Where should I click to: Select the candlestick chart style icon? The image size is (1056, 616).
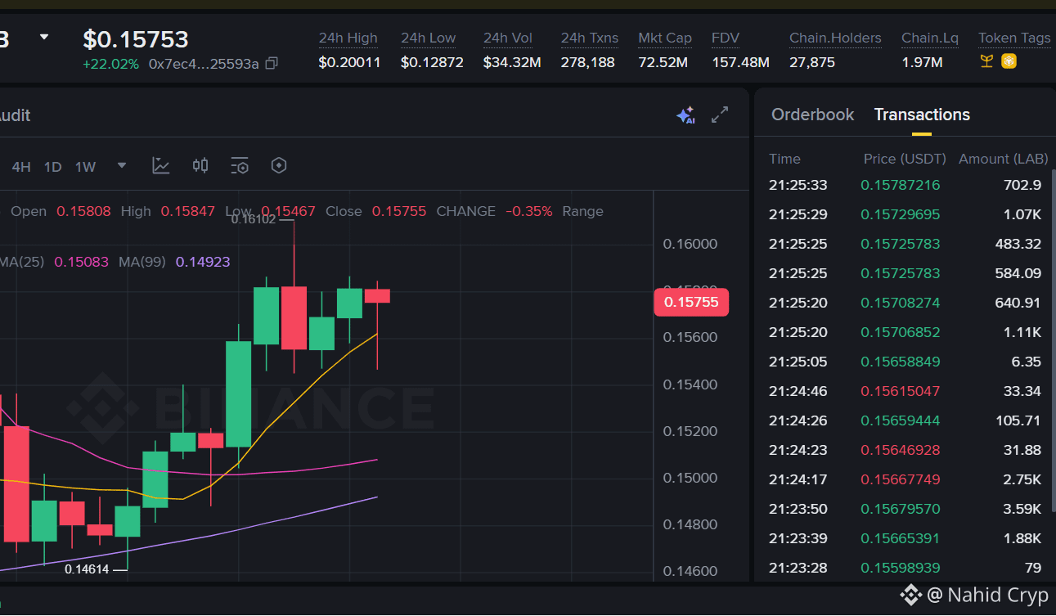(x=200, y=166)
